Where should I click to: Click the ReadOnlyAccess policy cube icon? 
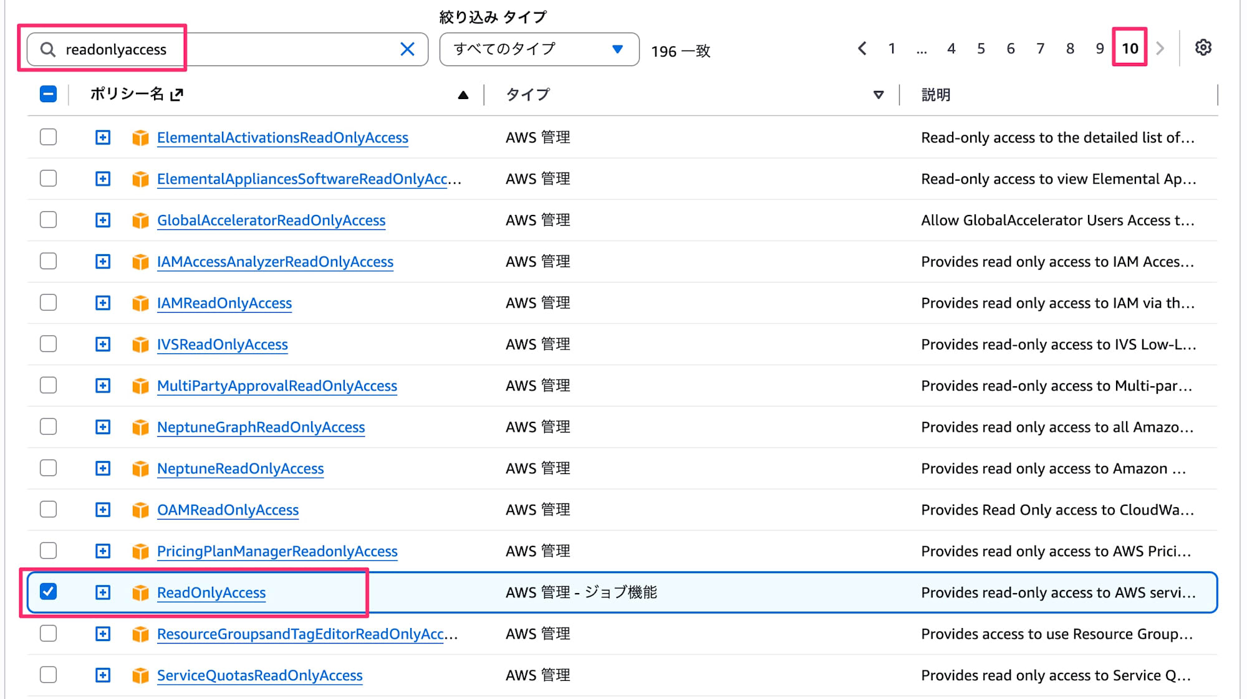pos(140,592)
